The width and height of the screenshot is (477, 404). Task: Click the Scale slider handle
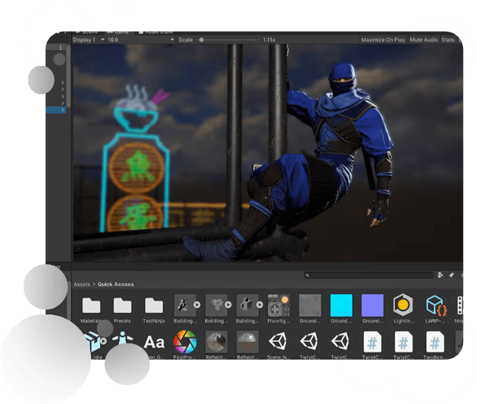201,40
